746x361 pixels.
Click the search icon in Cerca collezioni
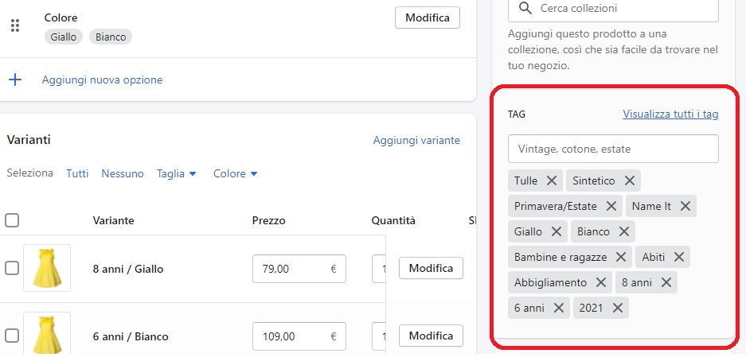click(x=525, y=8)
